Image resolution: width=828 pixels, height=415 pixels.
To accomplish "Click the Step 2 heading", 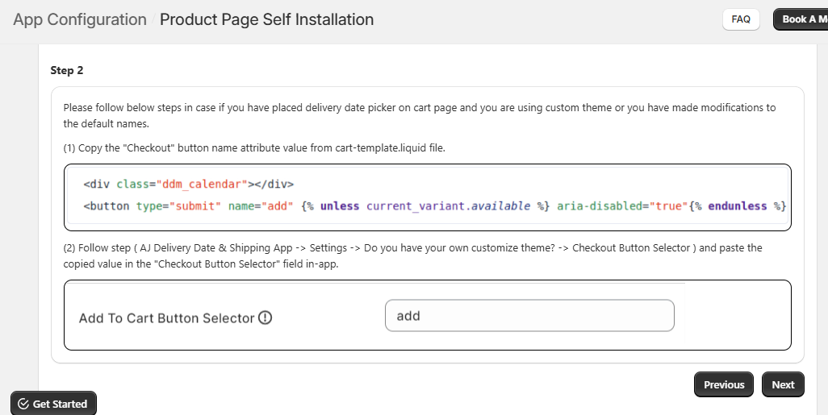I will coord(67,70).
